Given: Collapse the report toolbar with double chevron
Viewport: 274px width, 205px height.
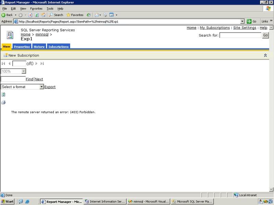Looking at the screenshot, I should [265, 55].
